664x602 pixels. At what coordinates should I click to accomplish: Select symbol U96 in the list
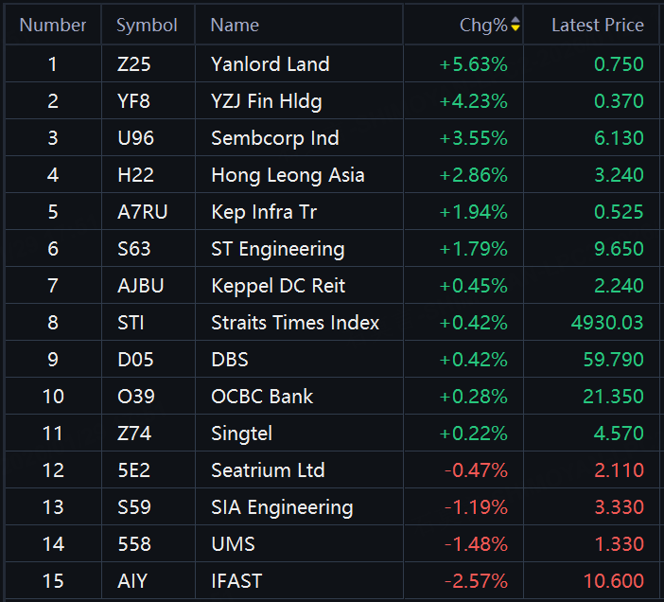coord(135,138)
